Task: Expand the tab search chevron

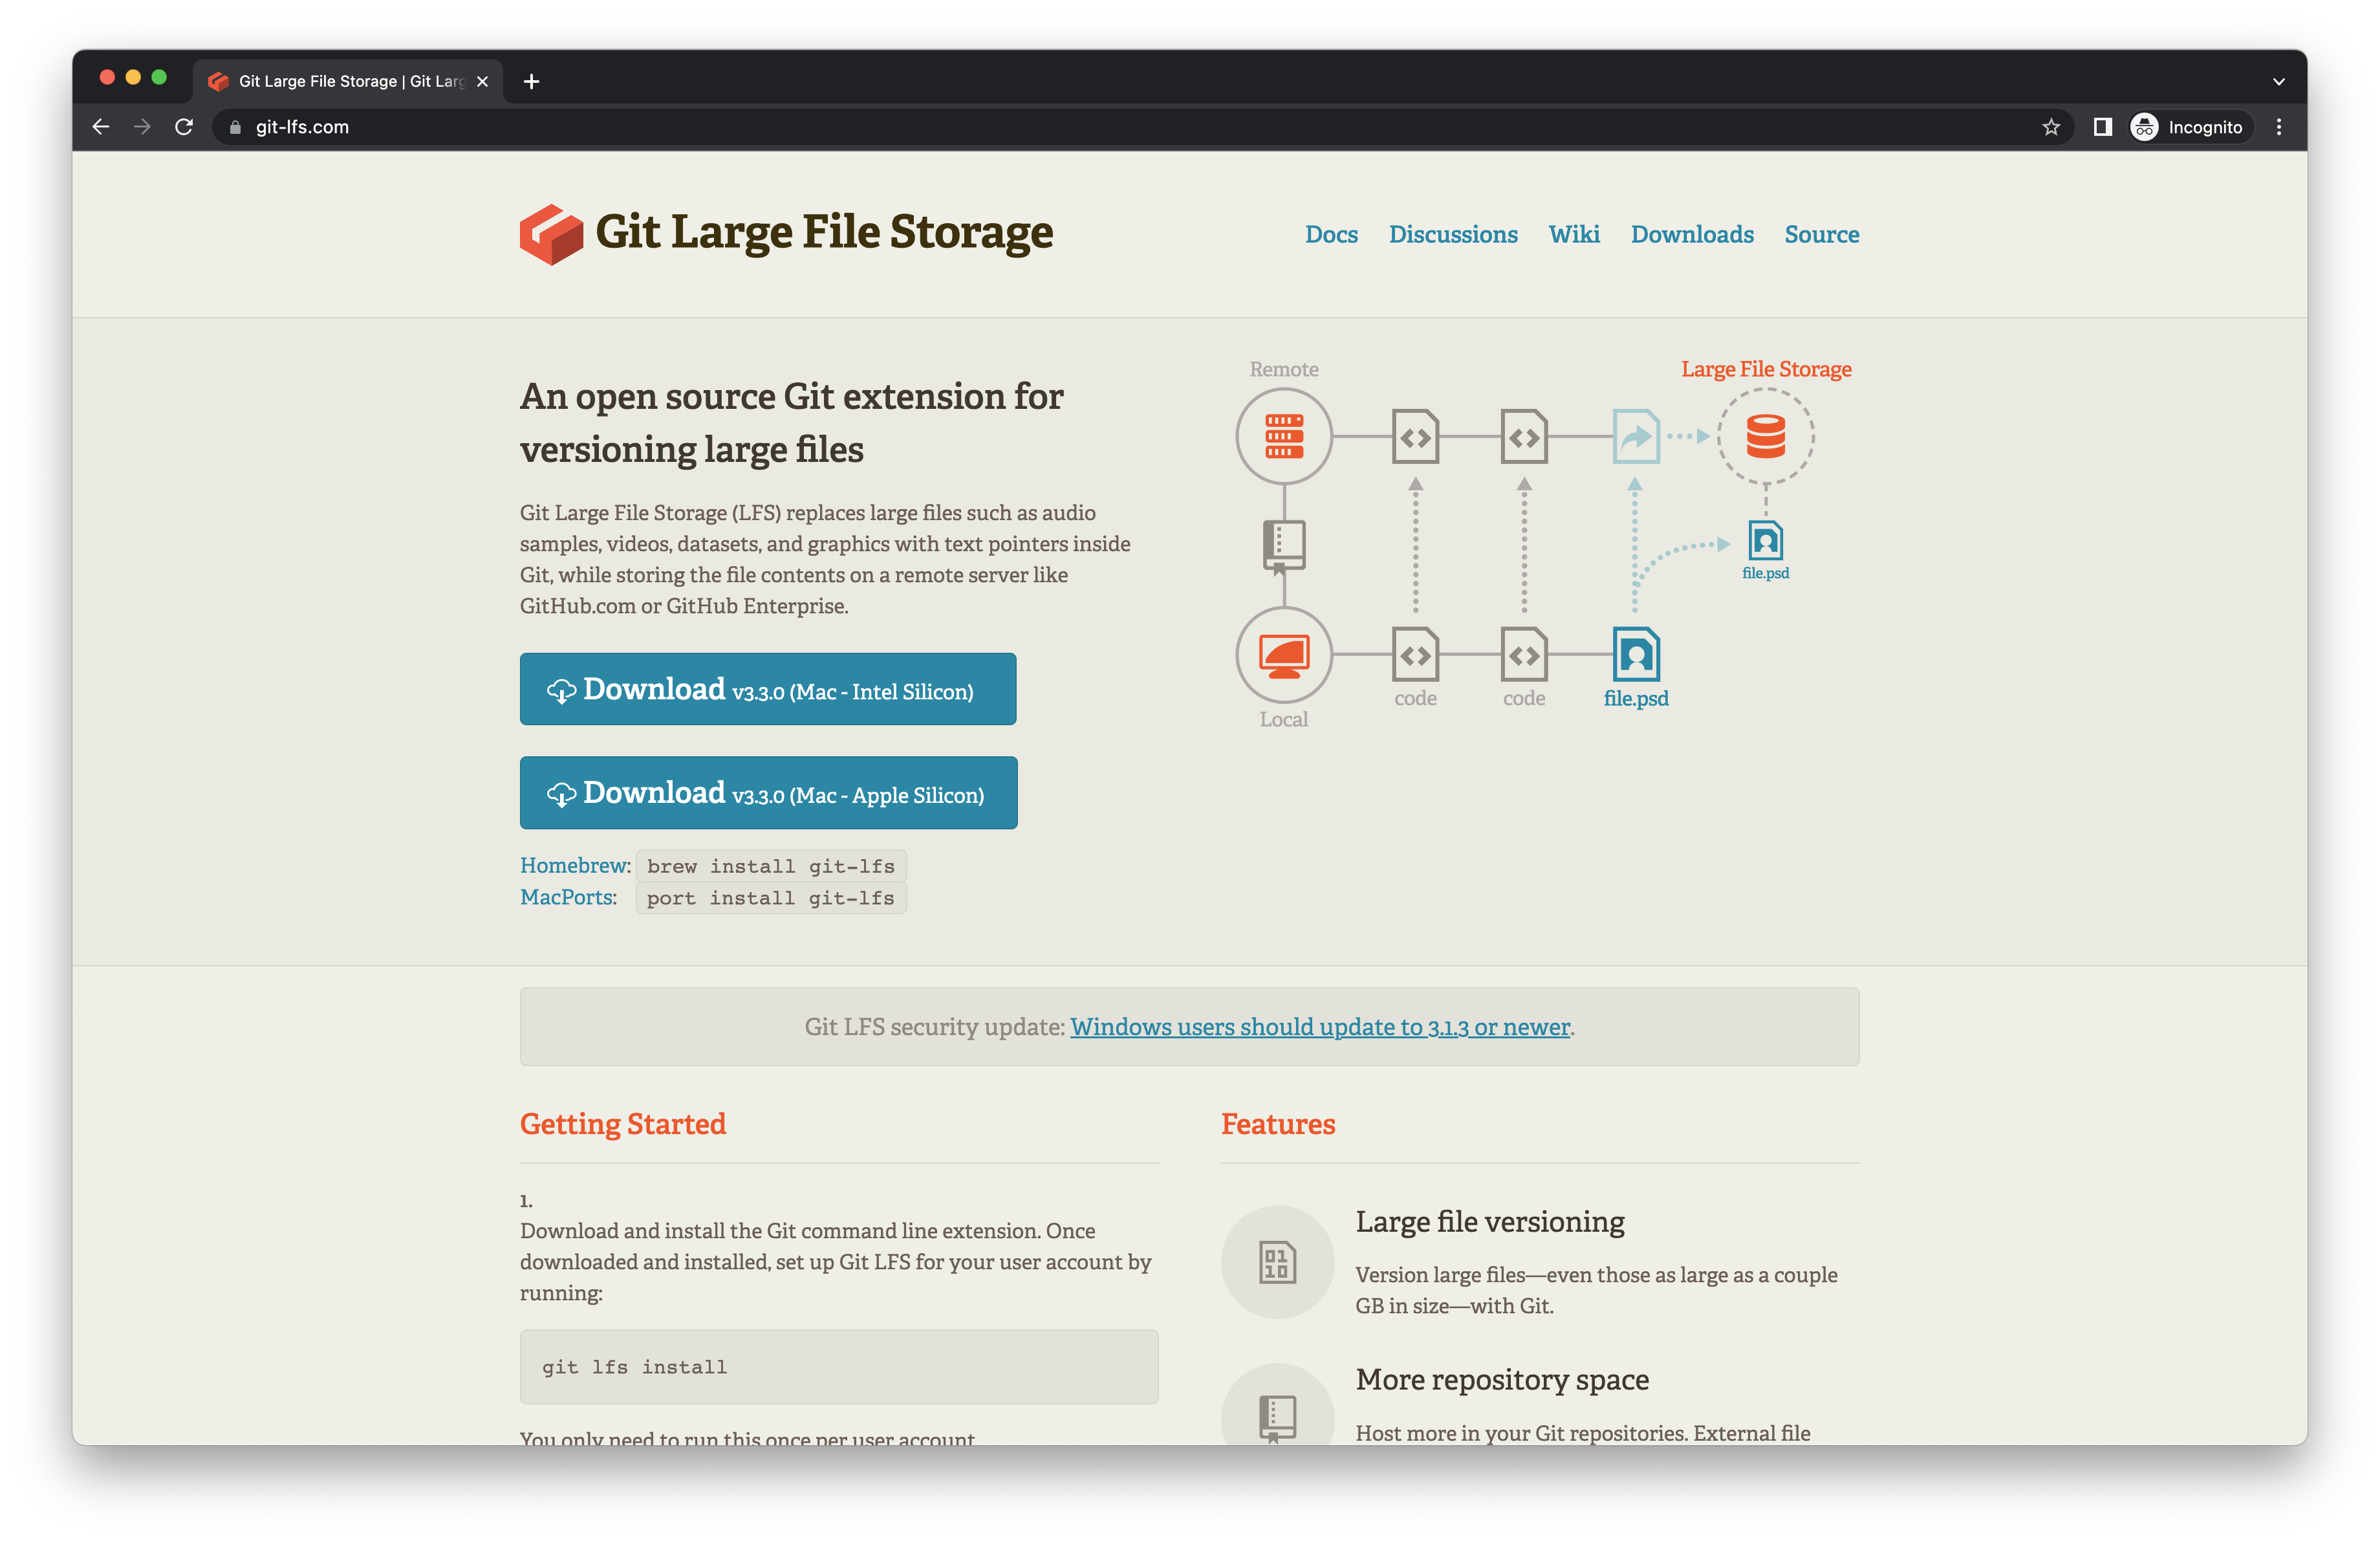Action: point(2279,81)
